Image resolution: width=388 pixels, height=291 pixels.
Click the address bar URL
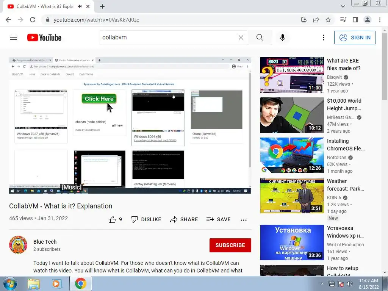pyautogui.click(x=96, y=20)
